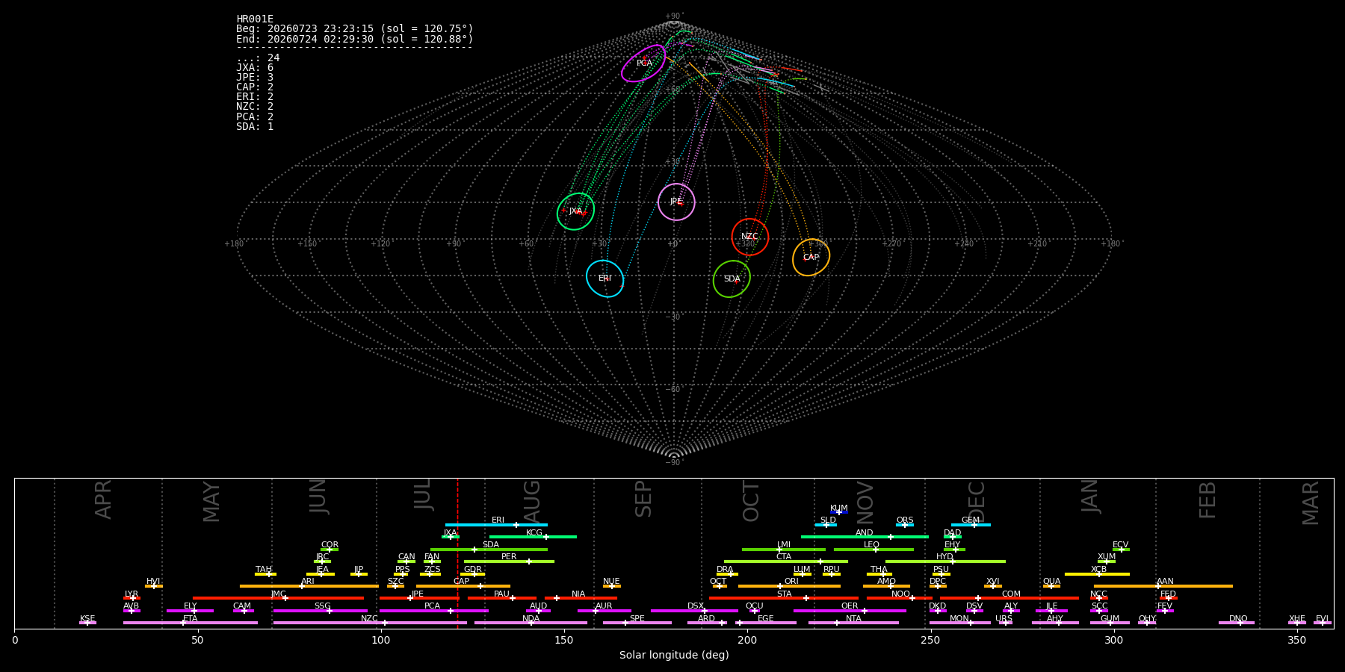The height and width of the screenshot is (672, 1345).
Task: Select the green JXA radiant circle
Action: click(575, 211)
